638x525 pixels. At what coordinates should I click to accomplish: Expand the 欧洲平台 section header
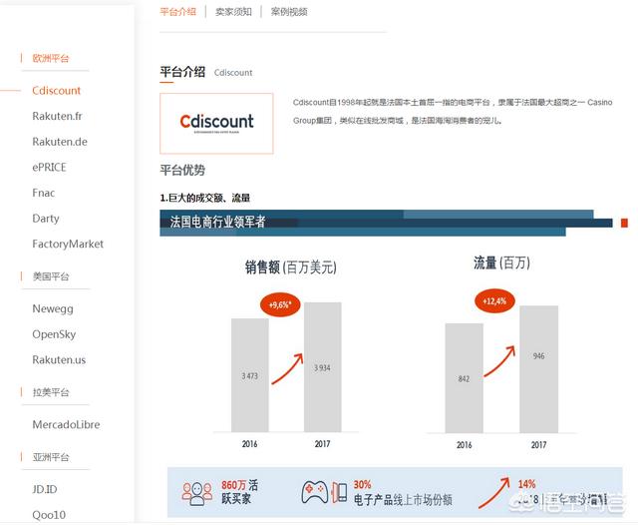pyautogui.click(x=51, y=59)
